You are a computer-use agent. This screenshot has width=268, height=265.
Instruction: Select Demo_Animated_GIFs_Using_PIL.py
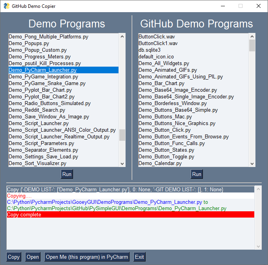pos(193,77)
